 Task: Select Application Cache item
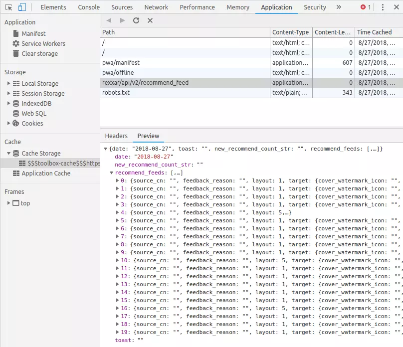[x=46, y=173]
